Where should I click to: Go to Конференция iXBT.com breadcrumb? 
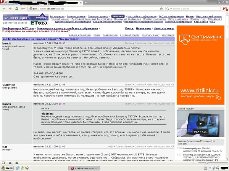18,28
